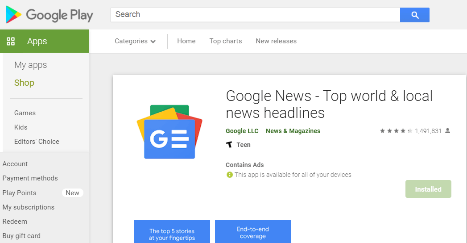This screenshot has width=467, height=243.
Task: Click the Google News app icon
Action: (x=169, y=132)
